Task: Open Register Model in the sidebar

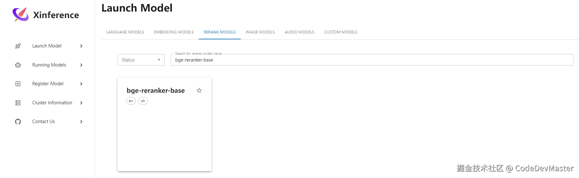Action: [x=49, y=84]
